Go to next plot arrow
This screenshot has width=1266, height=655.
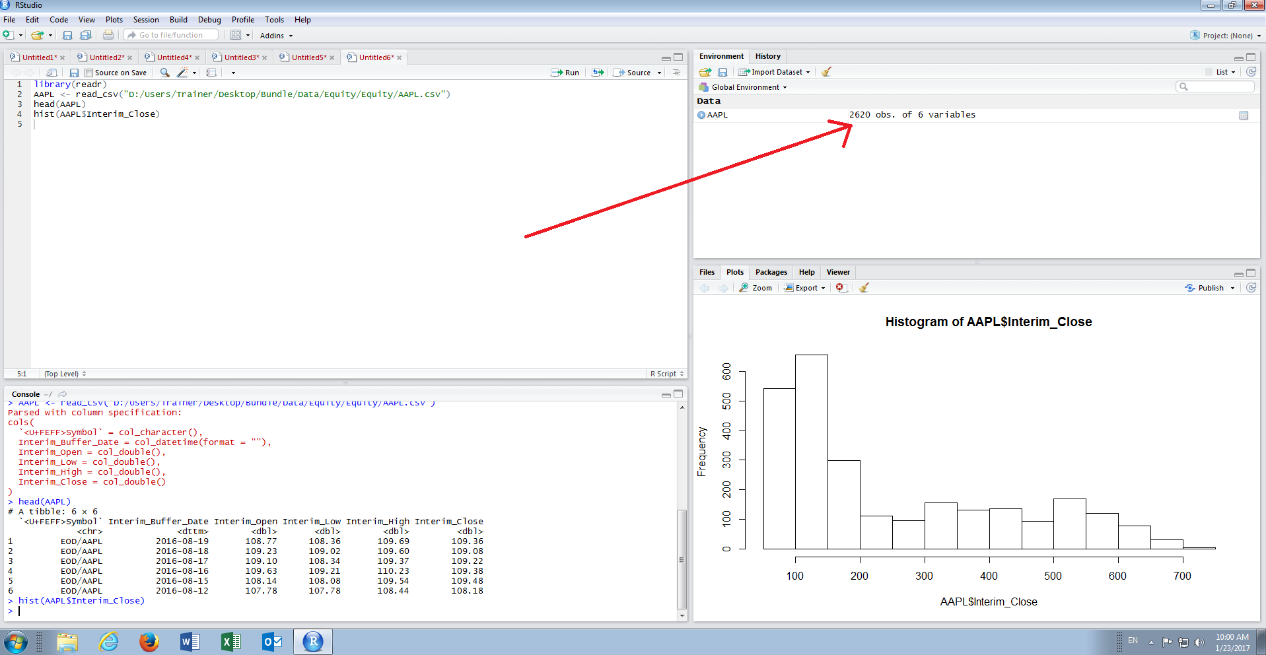pos(723,288)
